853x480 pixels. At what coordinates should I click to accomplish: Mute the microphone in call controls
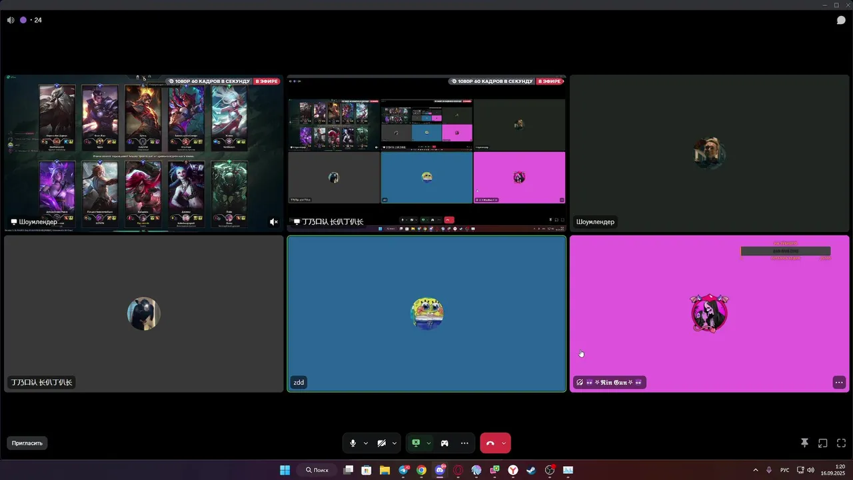pos(353,443)
